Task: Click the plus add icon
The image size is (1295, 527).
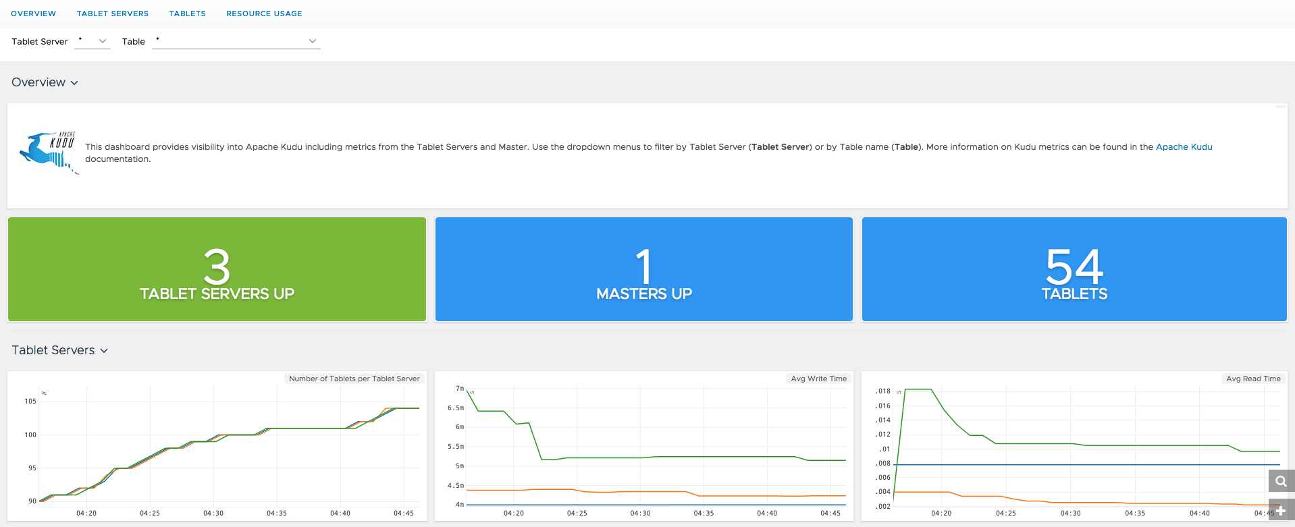Action: click(x=1281, y=511)
